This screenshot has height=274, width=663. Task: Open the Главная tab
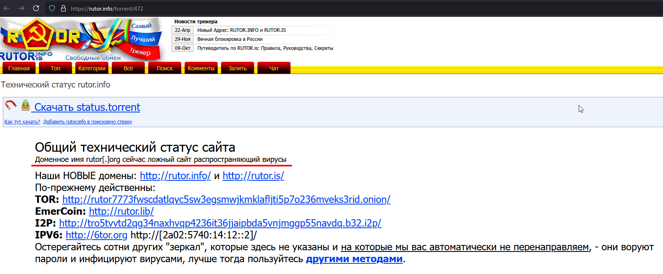tap(19, 68)
